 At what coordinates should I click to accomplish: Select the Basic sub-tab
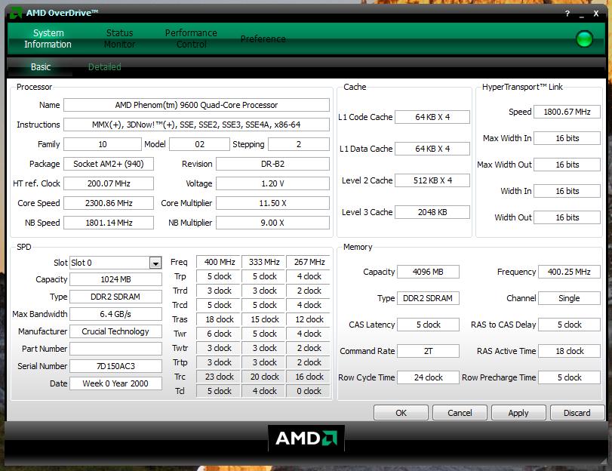click(41, 66)
